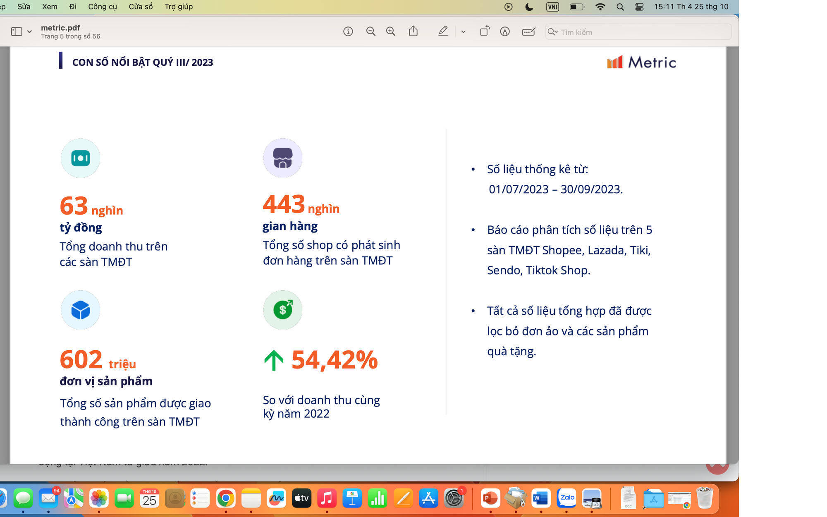Show the document inspector info
Screen dimensions: 827x517
pyautogui.click(x=348, y=31)
